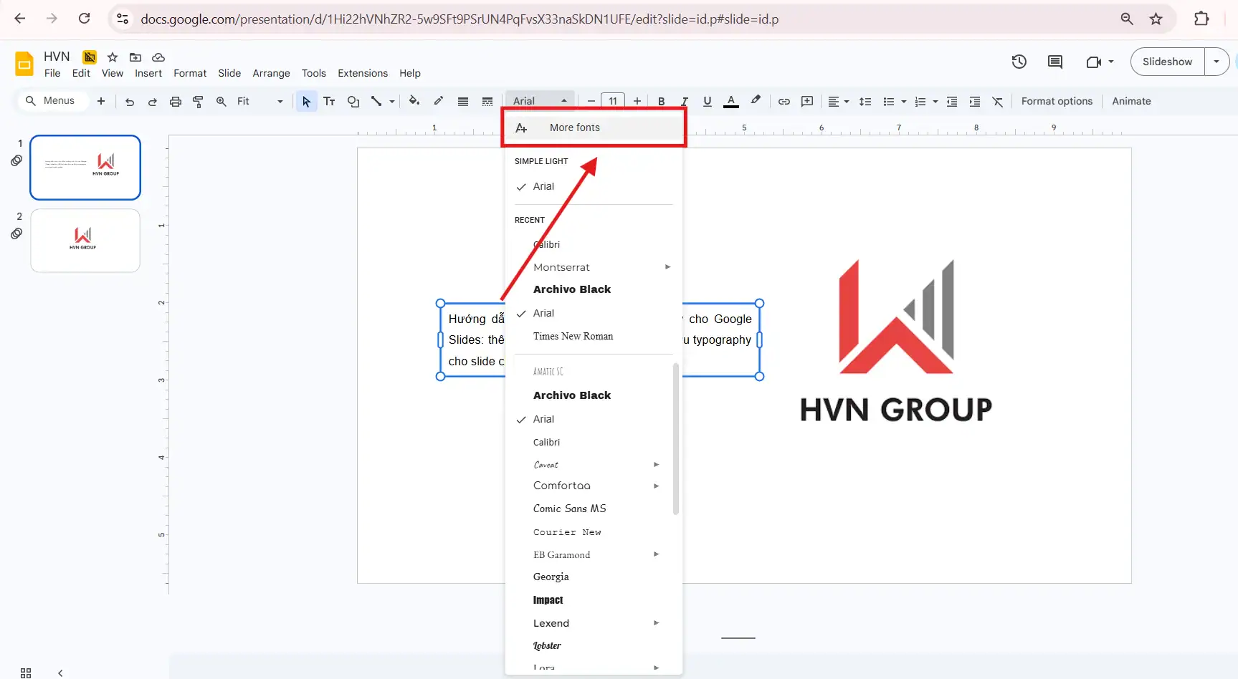Open the Fill color picker
The image size is (1238, 679).
point(414,101)
